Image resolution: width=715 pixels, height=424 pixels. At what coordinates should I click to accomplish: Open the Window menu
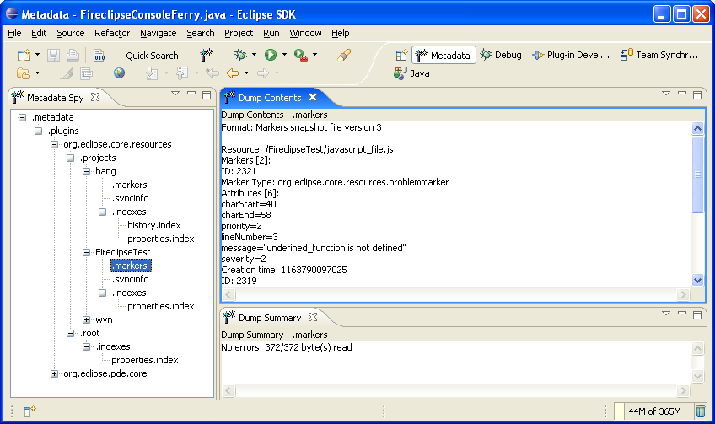pyautogui.click(x=305, y=33)
